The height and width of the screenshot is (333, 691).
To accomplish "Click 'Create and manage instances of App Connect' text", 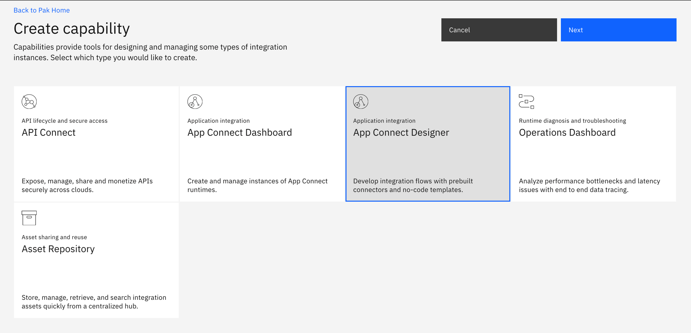I will [257, 185].
